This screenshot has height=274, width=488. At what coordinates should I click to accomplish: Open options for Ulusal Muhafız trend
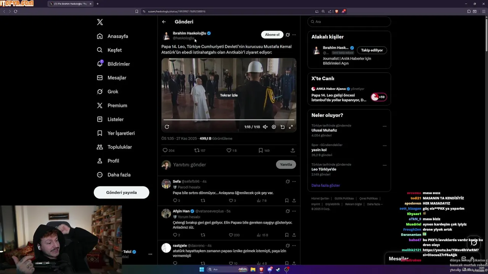pos(384,126)
